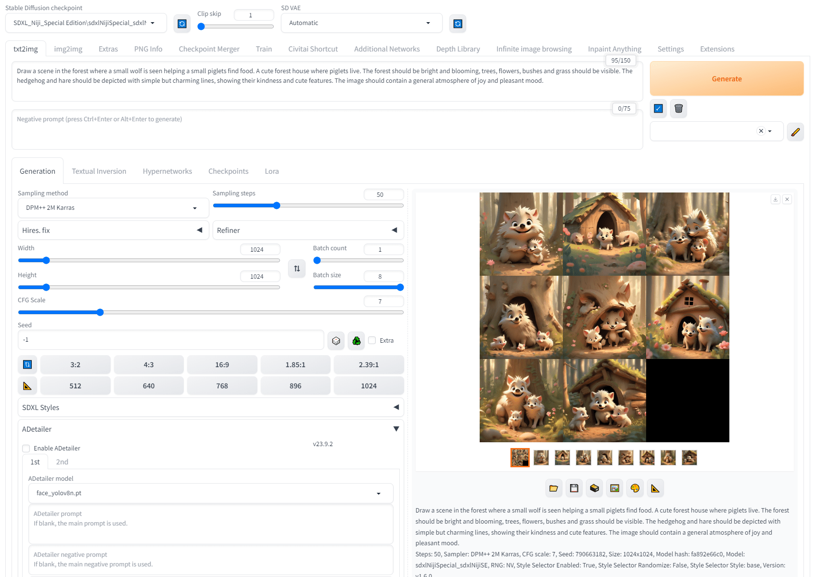Enable the ADetailer checkbox
815x577 pixels.
coord(26,449)
